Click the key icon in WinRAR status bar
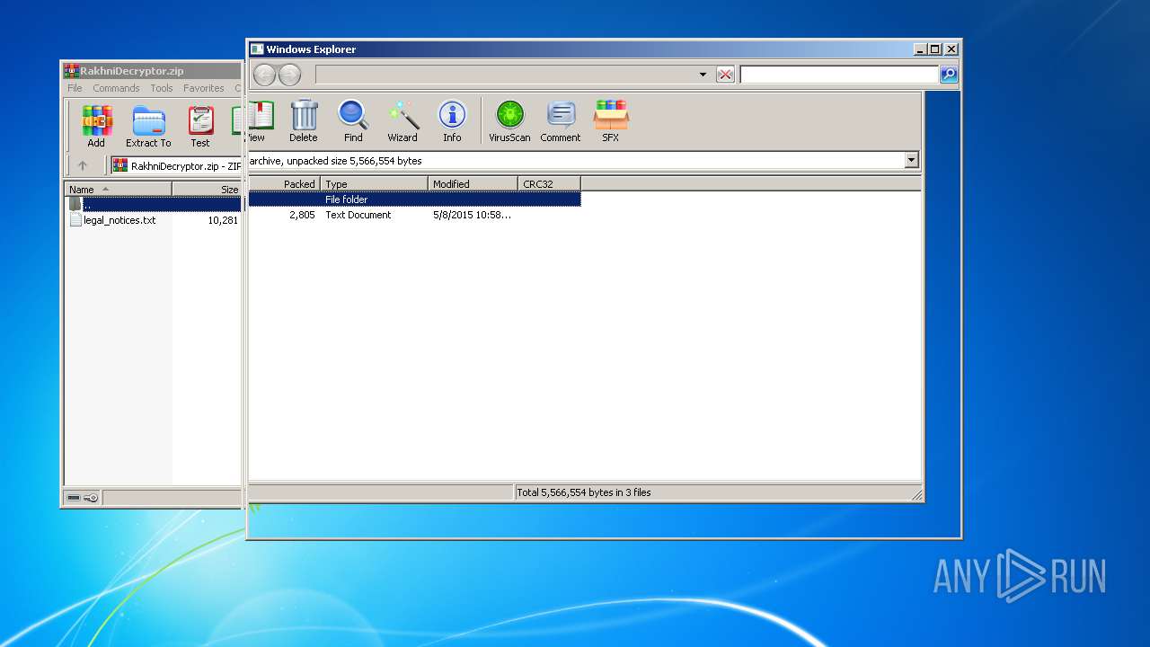This screenshot has width=1150, height=647. [x=91, y=498]
